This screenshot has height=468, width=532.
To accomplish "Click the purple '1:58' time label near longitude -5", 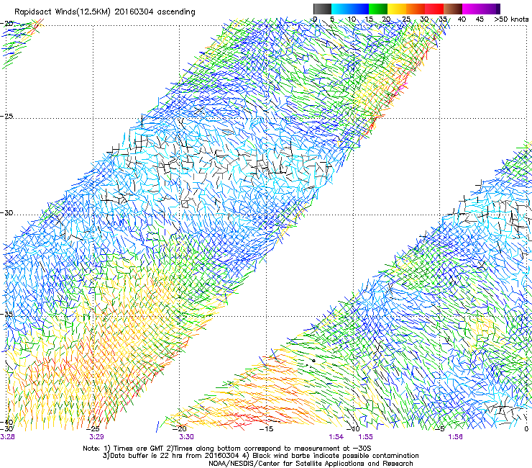I will tap(455, 437).
